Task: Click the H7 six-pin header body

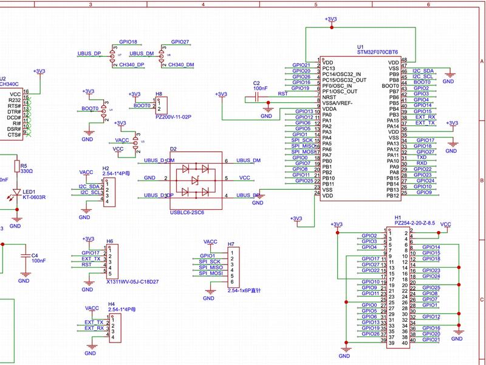Action: pyautogui.click(x=233, y=267)
